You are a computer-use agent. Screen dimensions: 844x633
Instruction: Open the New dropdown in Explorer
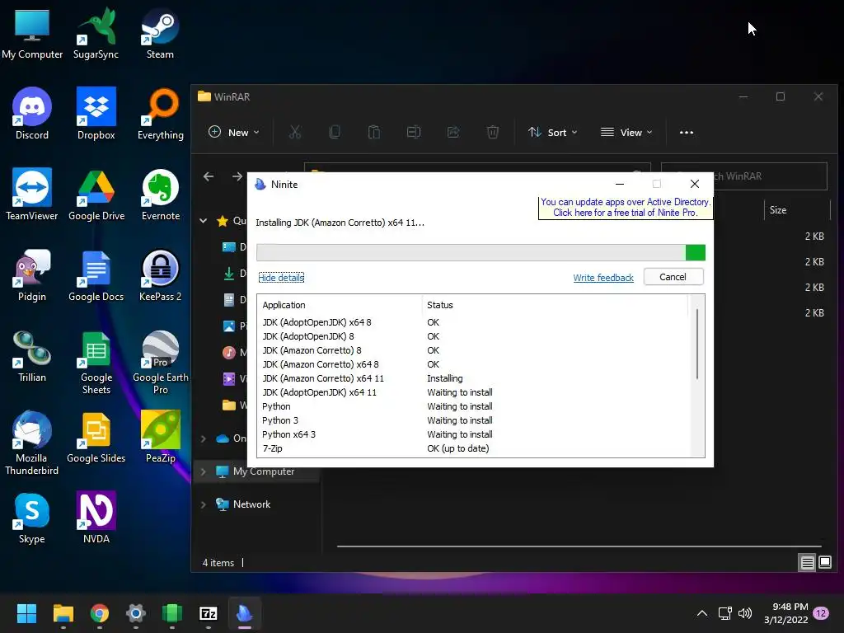pos(234,132)
